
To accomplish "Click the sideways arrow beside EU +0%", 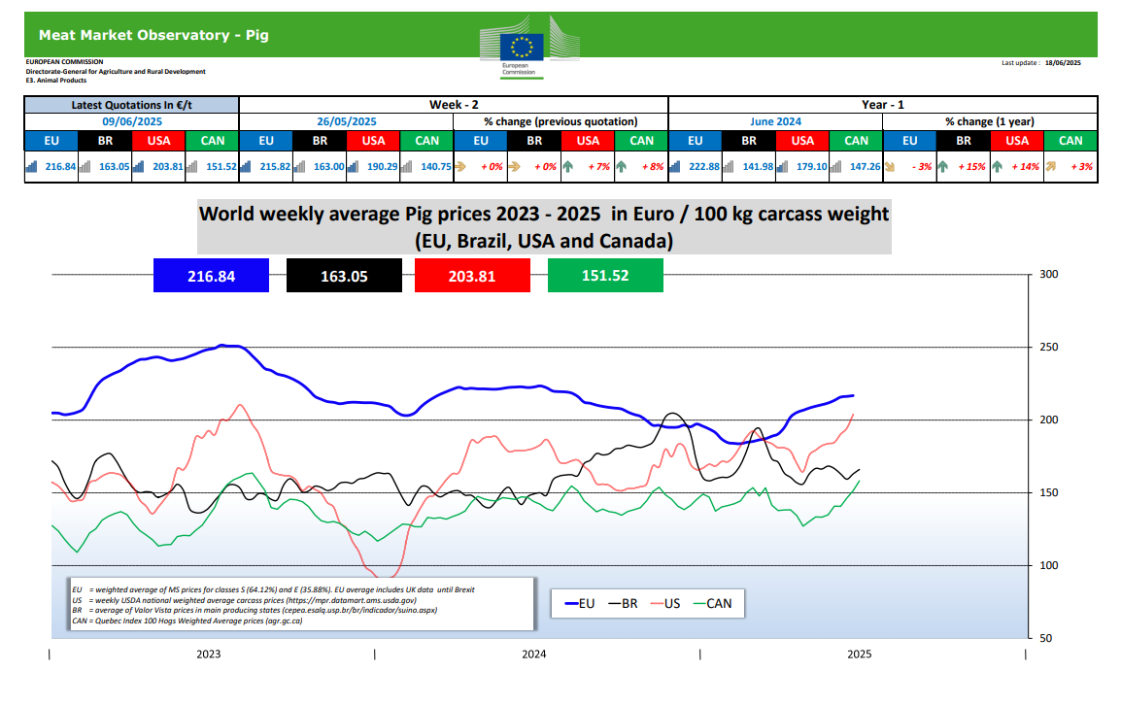I will (459, 166).
